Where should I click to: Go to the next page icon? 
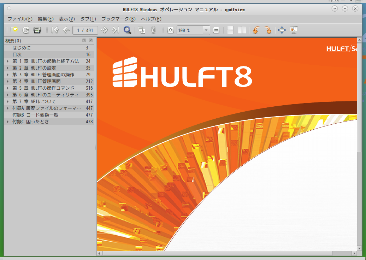104,30
